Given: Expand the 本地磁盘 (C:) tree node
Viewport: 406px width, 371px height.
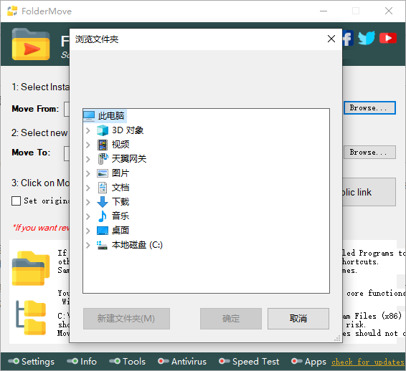Looking at the screenshot, I should [x=88, y=245].
